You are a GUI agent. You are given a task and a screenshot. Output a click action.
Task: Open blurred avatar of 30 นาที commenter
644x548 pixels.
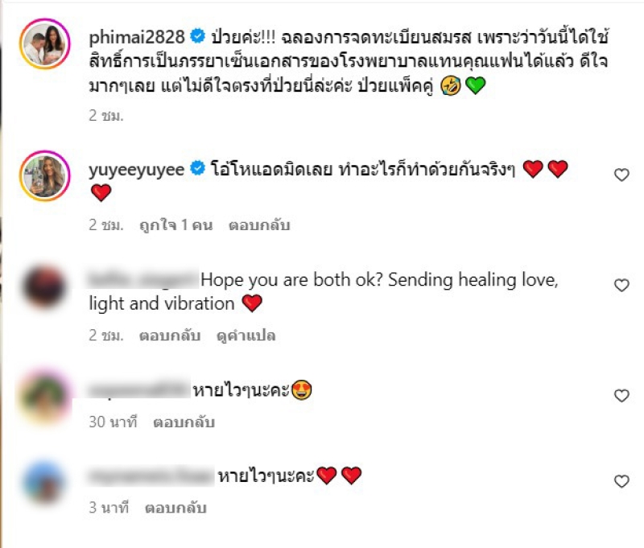(44, 396)
